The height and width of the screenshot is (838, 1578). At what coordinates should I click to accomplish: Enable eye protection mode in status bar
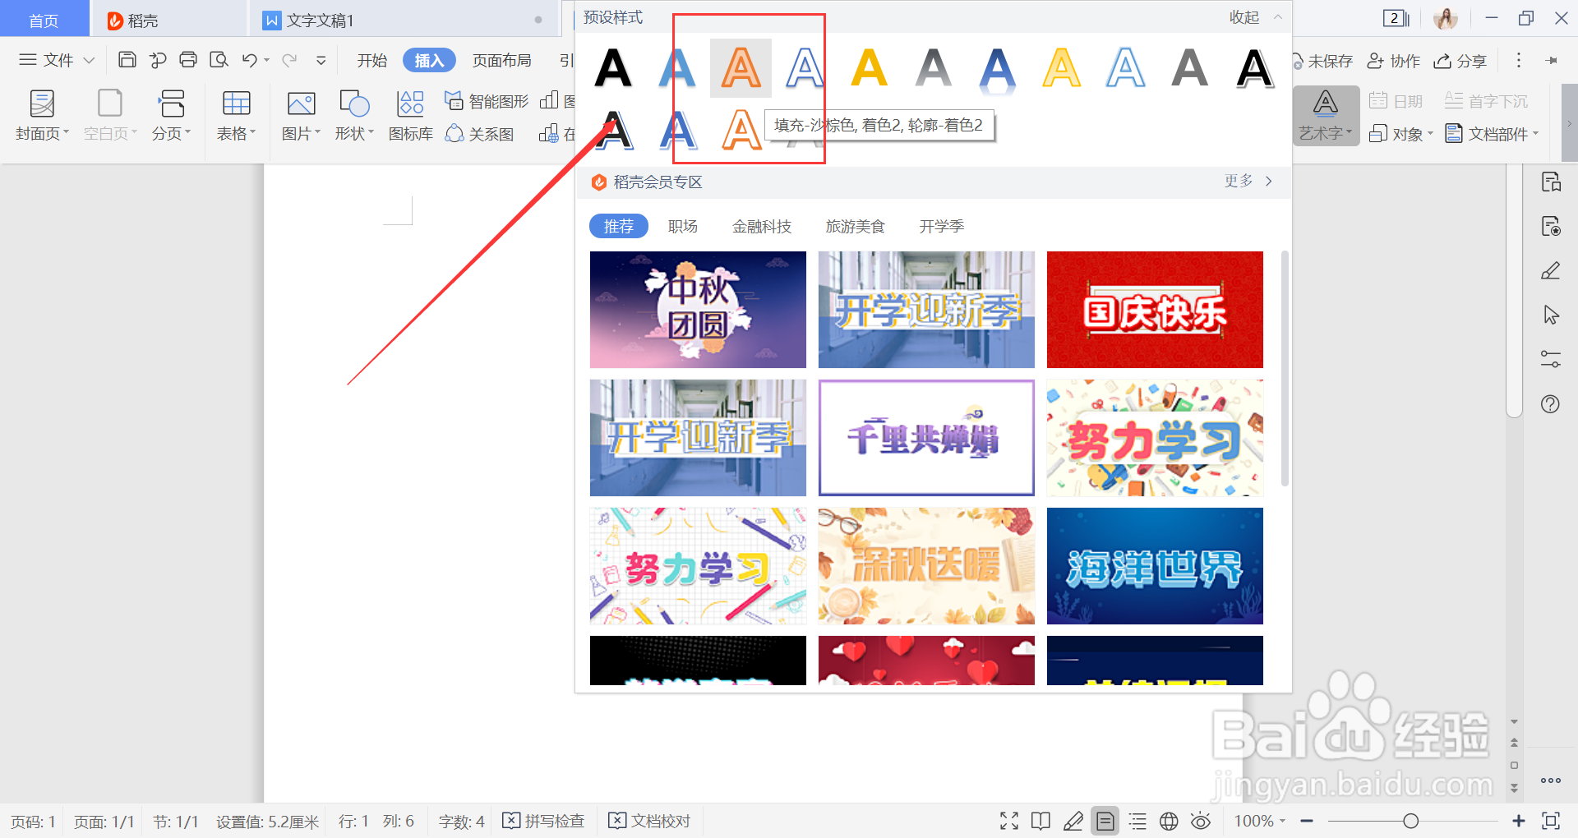[x=1201, y=821]
